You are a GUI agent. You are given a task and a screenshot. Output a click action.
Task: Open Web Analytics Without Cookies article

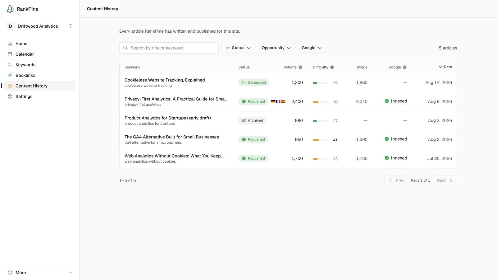point(175,156)
